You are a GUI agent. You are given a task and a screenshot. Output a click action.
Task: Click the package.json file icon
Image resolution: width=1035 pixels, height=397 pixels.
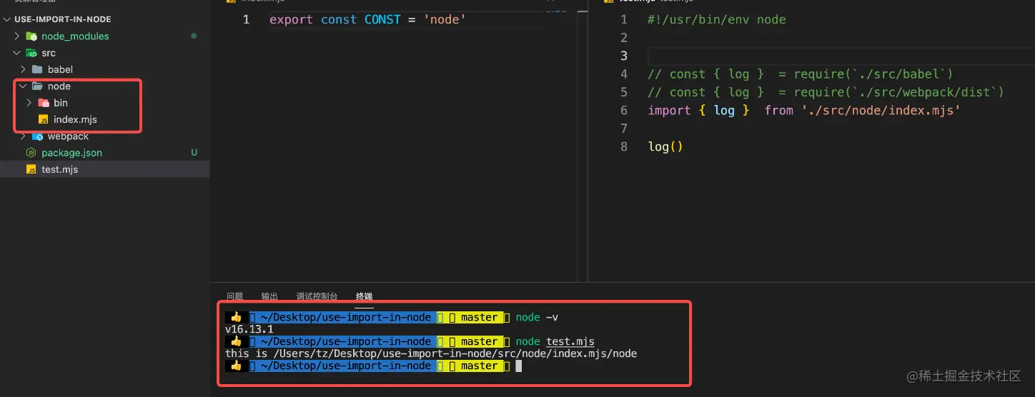[31, 153]
